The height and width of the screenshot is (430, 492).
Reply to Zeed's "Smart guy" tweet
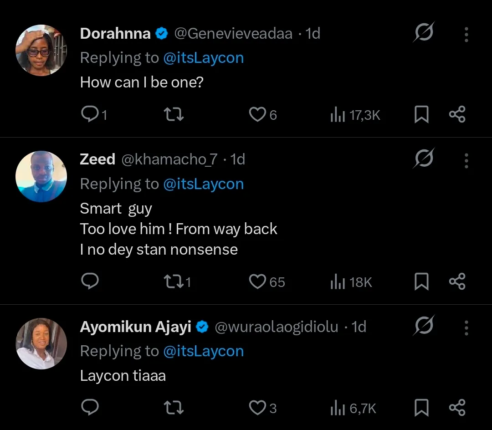90,282
